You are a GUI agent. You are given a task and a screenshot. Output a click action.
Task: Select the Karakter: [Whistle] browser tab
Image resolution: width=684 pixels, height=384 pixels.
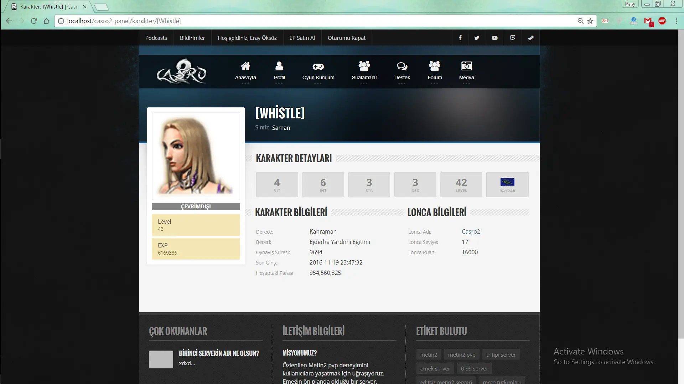pos(48,7)
